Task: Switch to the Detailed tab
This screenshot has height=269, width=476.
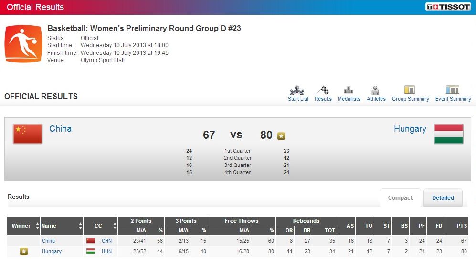Action: [443, 198]
